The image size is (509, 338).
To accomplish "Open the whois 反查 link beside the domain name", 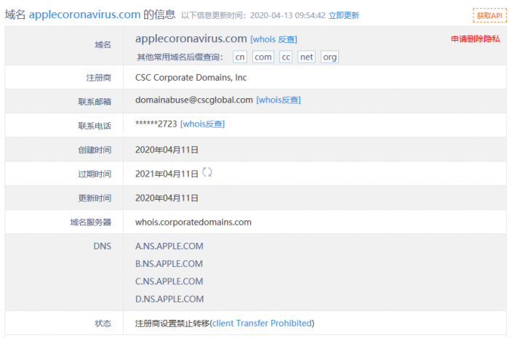I will pyautogui.click(x=273, y=39).
